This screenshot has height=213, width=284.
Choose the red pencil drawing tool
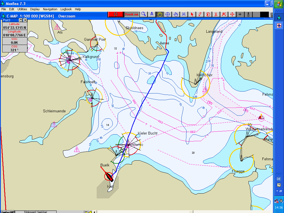200,14
